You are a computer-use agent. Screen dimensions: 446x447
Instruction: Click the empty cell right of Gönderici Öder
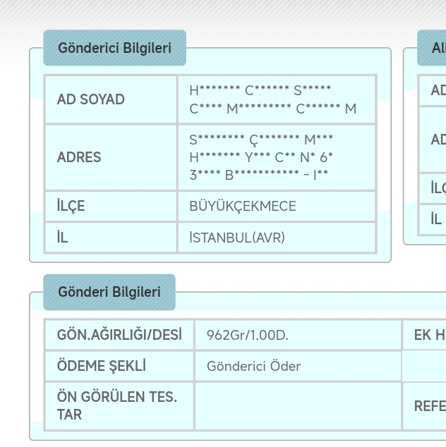click(x=424, y=366)
